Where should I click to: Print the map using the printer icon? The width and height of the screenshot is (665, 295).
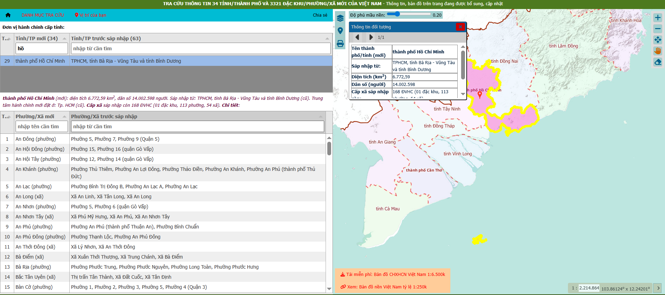340,44
